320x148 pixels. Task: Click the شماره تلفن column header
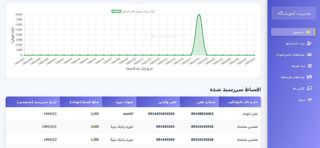pos(199,102)
